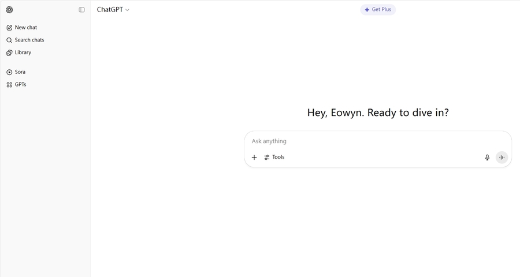Open the Sora text link in the sidebar
Viewport: 520px width, 277px height.
coord(20,72)
